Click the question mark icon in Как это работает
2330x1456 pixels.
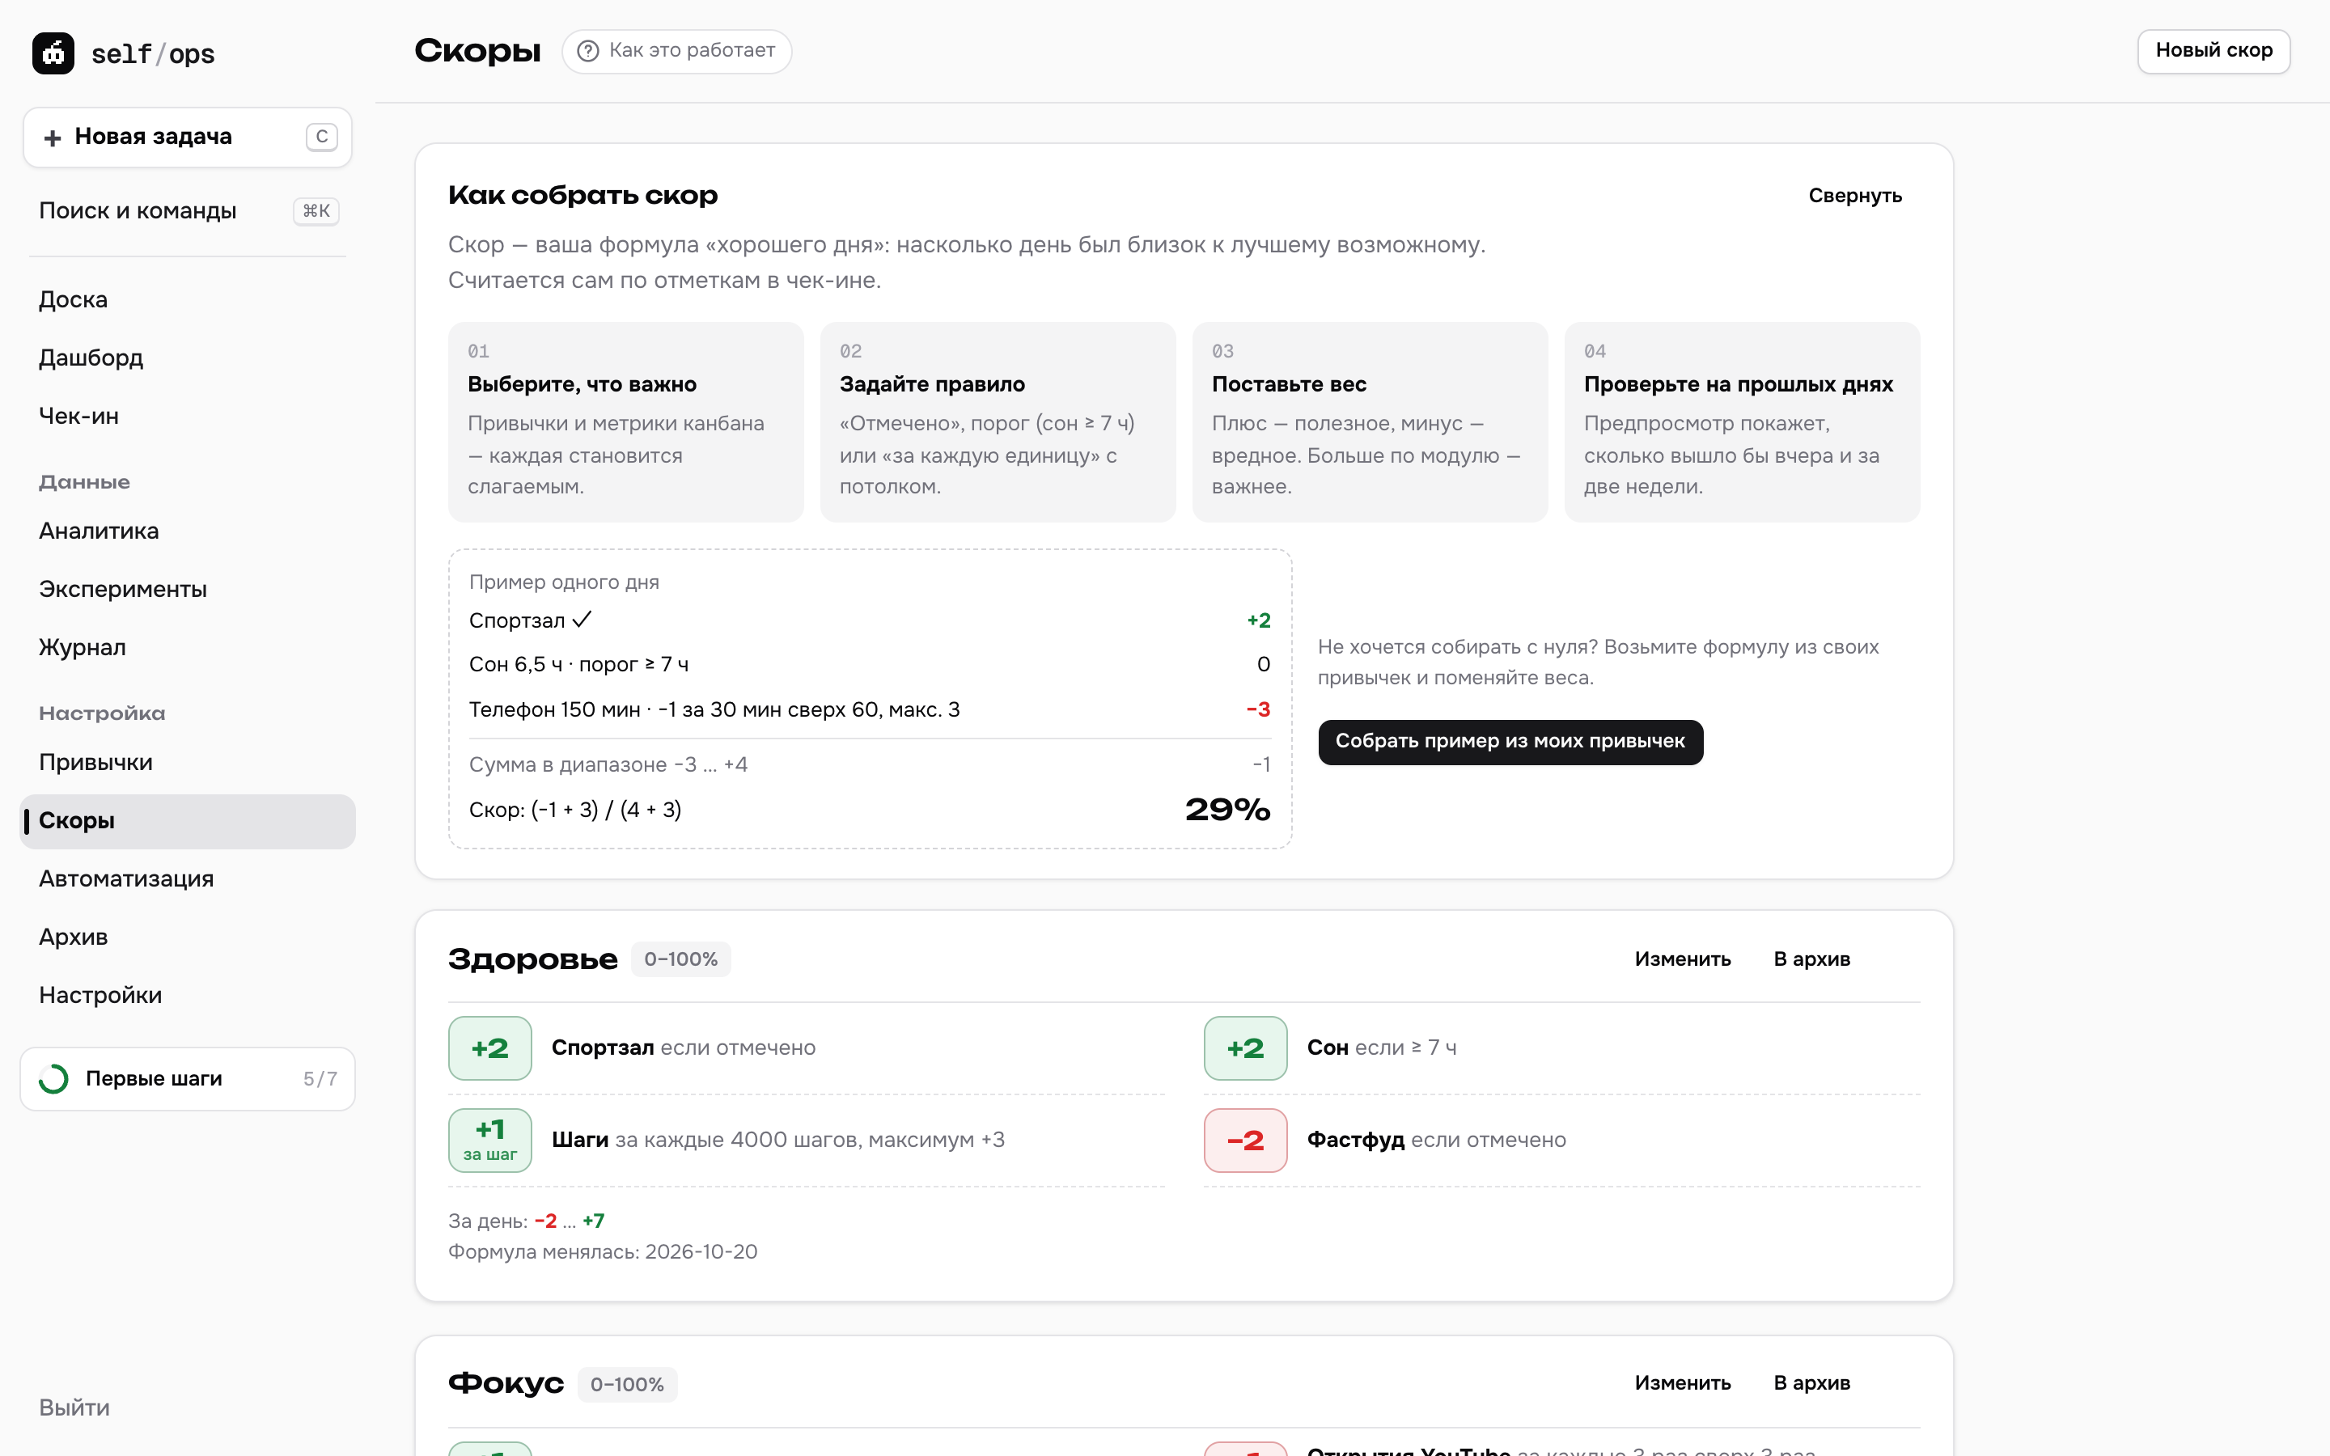click(587, 51)
